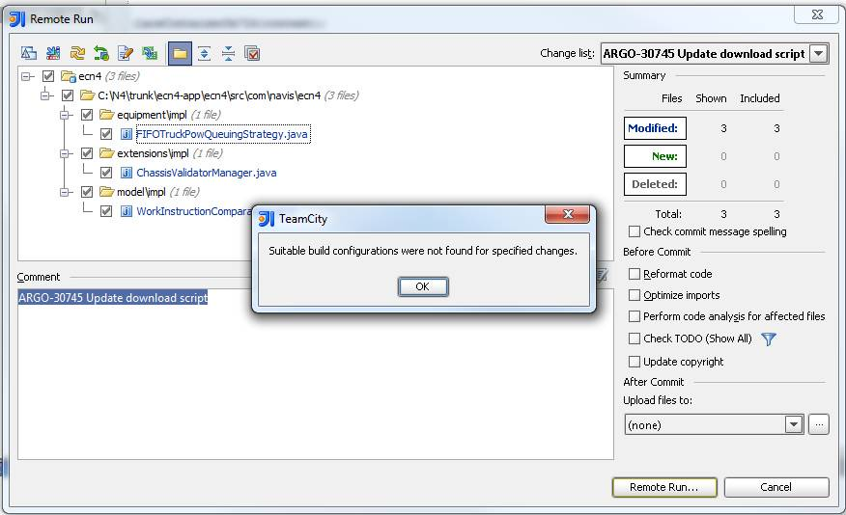This screenshot has height=515, width=846.
Task: Enable Check commit message spelling
Action: click(634, 231)
